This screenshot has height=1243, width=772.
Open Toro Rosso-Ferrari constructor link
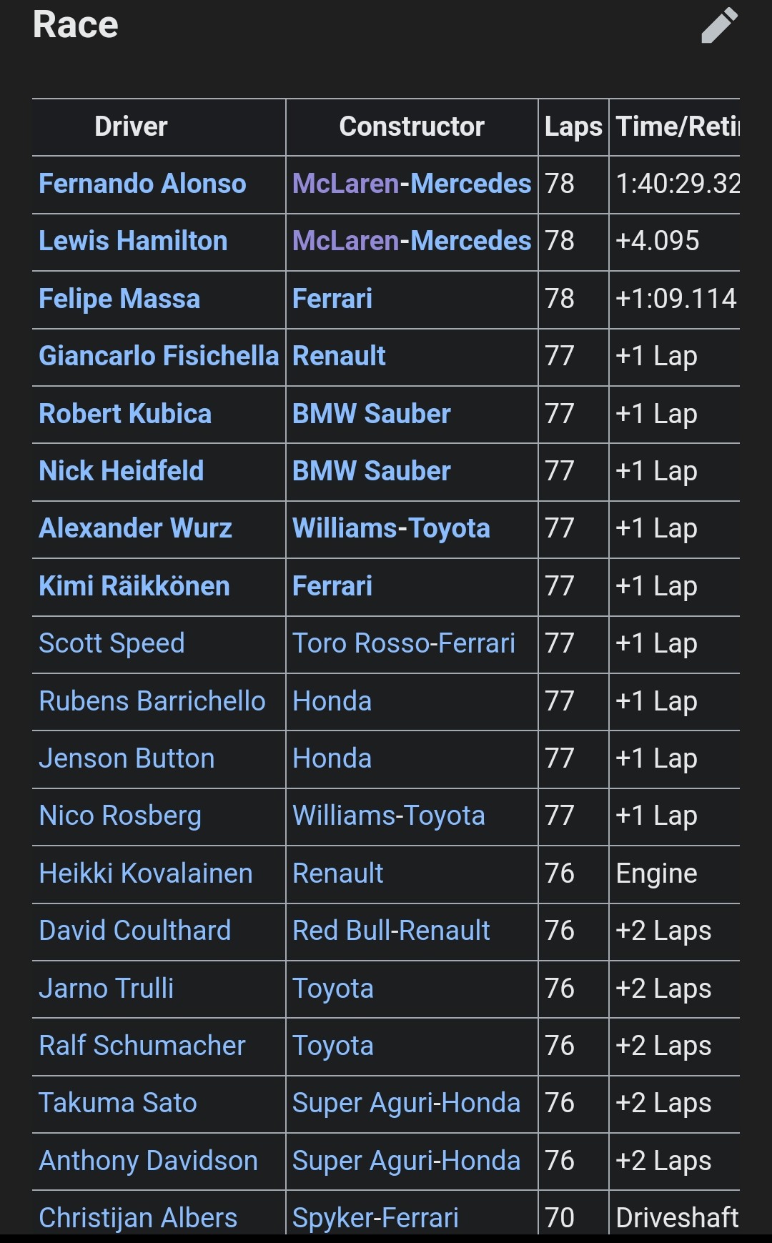tap(404, 643)
